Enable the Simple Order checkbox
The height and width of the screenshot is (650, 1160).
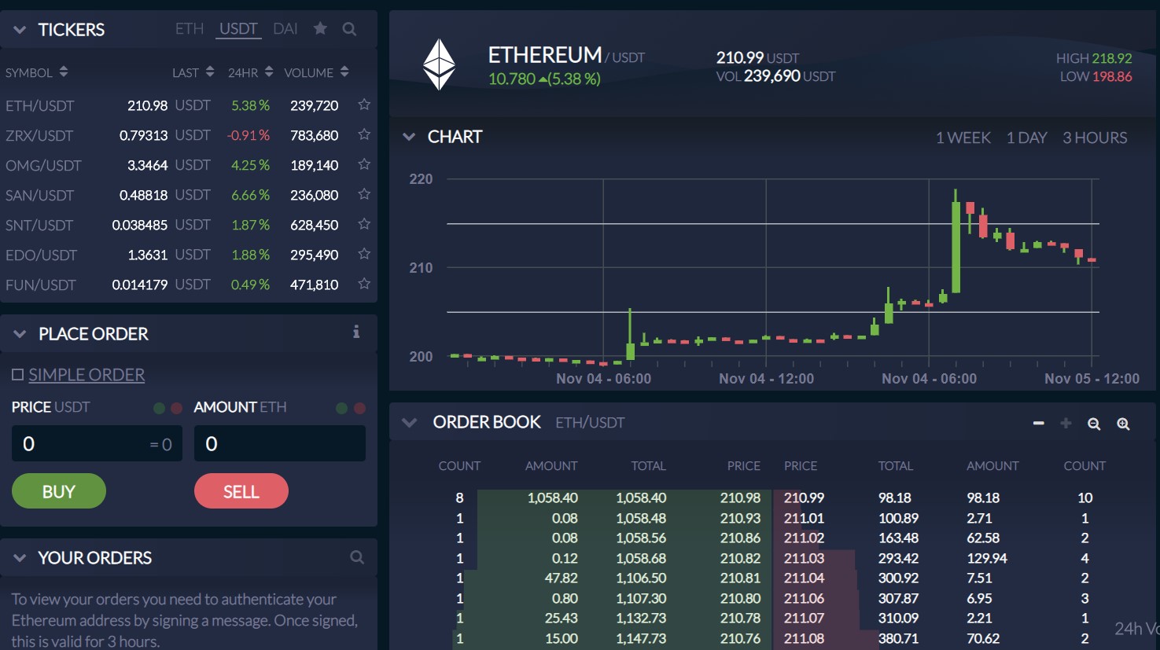coord(17,375)
